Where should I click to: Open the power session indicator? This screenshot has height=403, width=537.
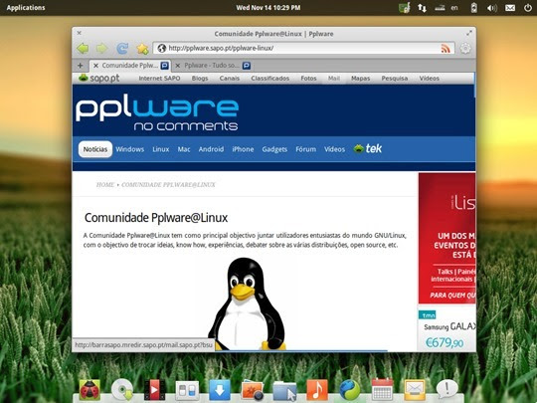pos(528,8)
